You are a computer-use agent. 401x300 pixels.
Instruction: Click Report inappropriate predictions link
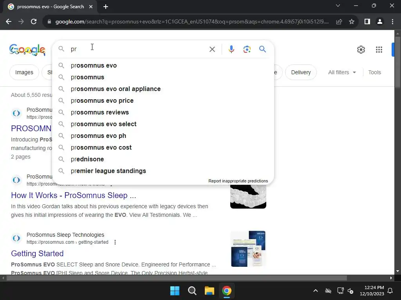point(238,181)
